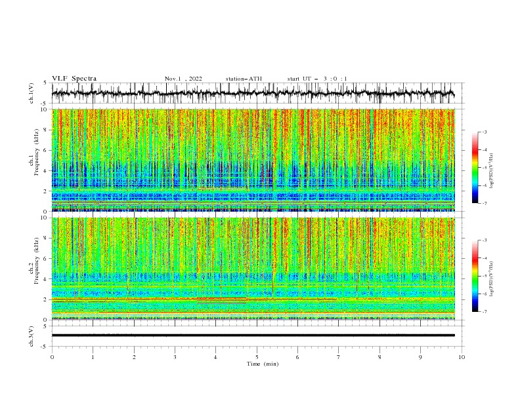
Task: Click time axis tick label "3"
Action: pyautogui.click(x=175, y=357)
